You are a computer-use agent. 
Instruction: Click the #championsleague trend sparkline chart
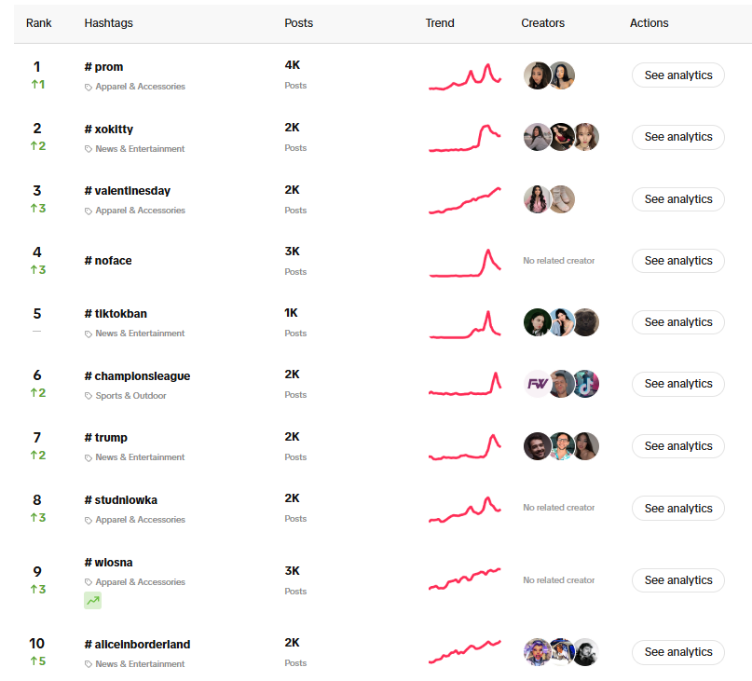click(465, 384)
